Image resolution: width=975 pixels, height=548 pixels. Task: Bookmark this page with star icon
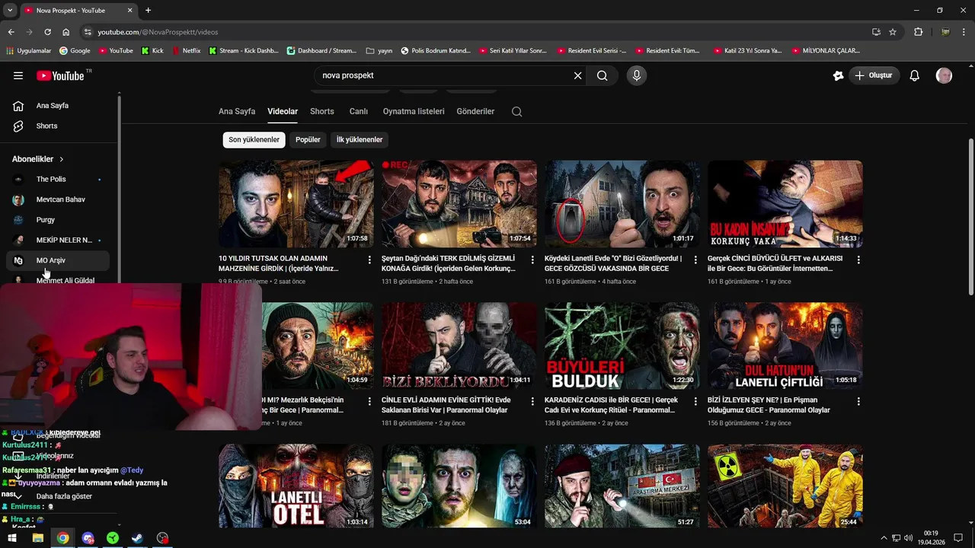[893, 32]
